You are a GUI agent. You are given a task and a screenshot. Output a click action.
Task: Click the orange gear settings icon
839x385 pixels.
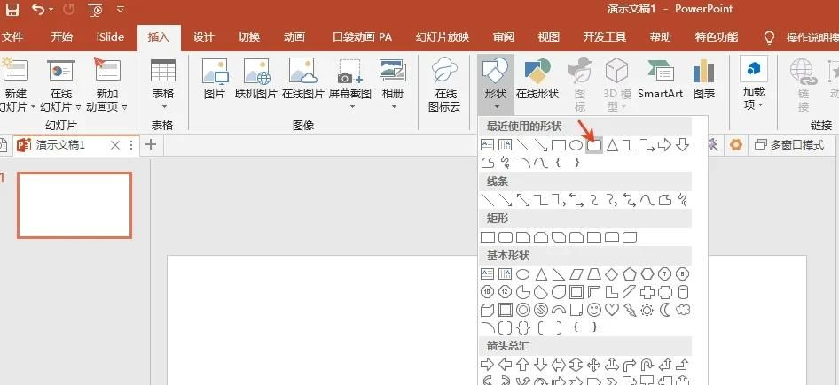coord(736,145)
